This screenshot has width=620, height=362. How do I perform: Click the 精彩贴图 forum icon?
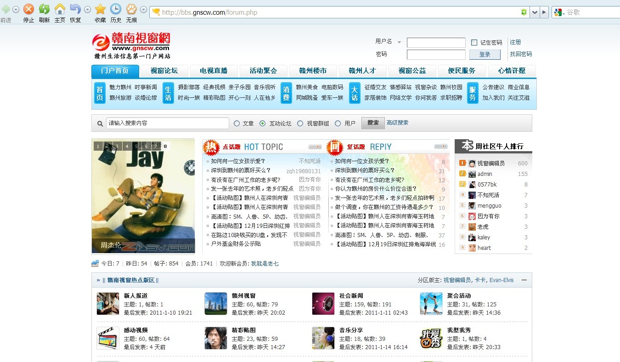pos(216,338)
